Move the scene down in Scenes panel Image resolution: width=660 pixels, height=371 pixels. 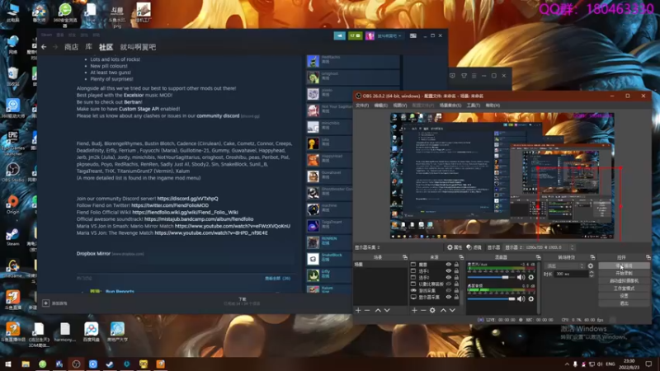pyautogui.click(x=387, y=311)
